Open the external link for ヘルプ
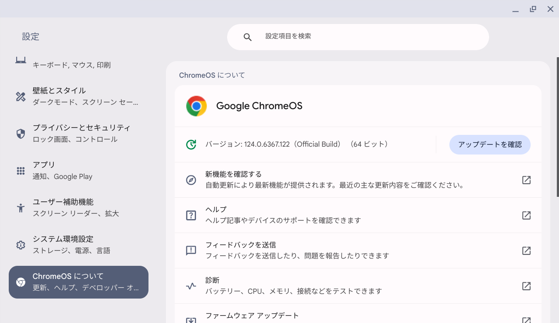Screen dimensions: 559x323 point(526,215)
